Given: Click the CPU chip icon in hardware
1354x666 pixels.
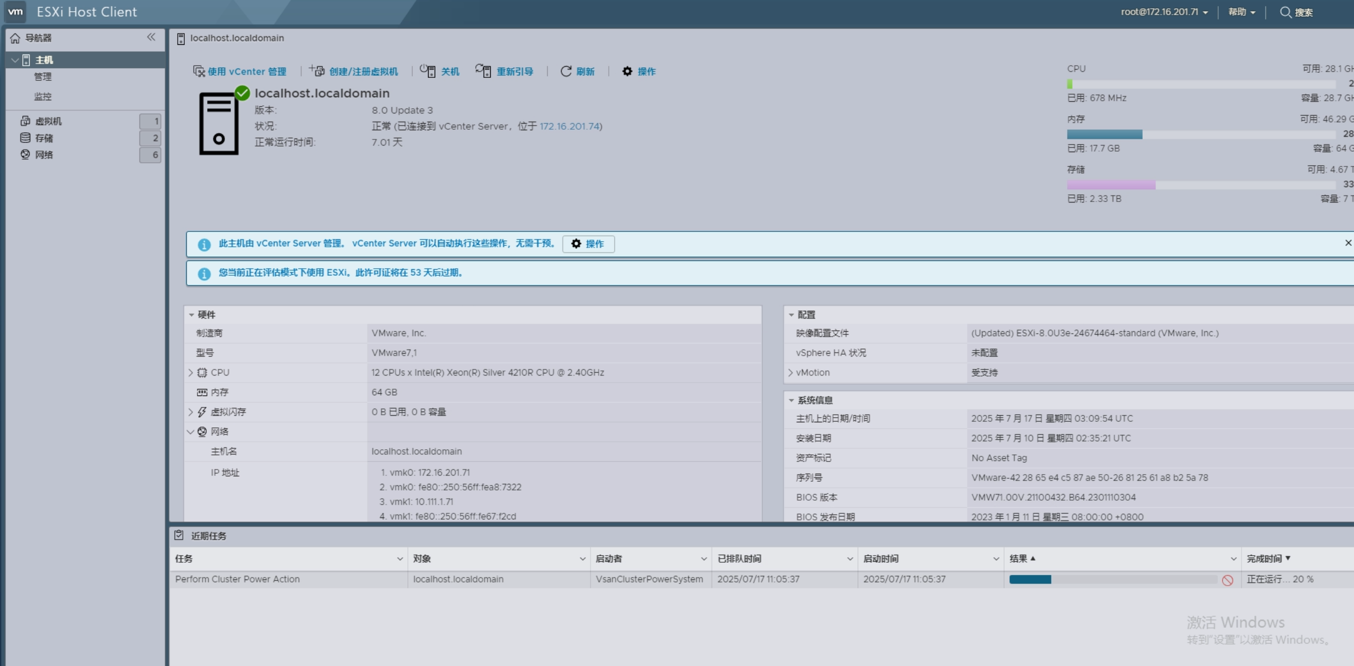Looking at the screenshot, I should point(202,372).
